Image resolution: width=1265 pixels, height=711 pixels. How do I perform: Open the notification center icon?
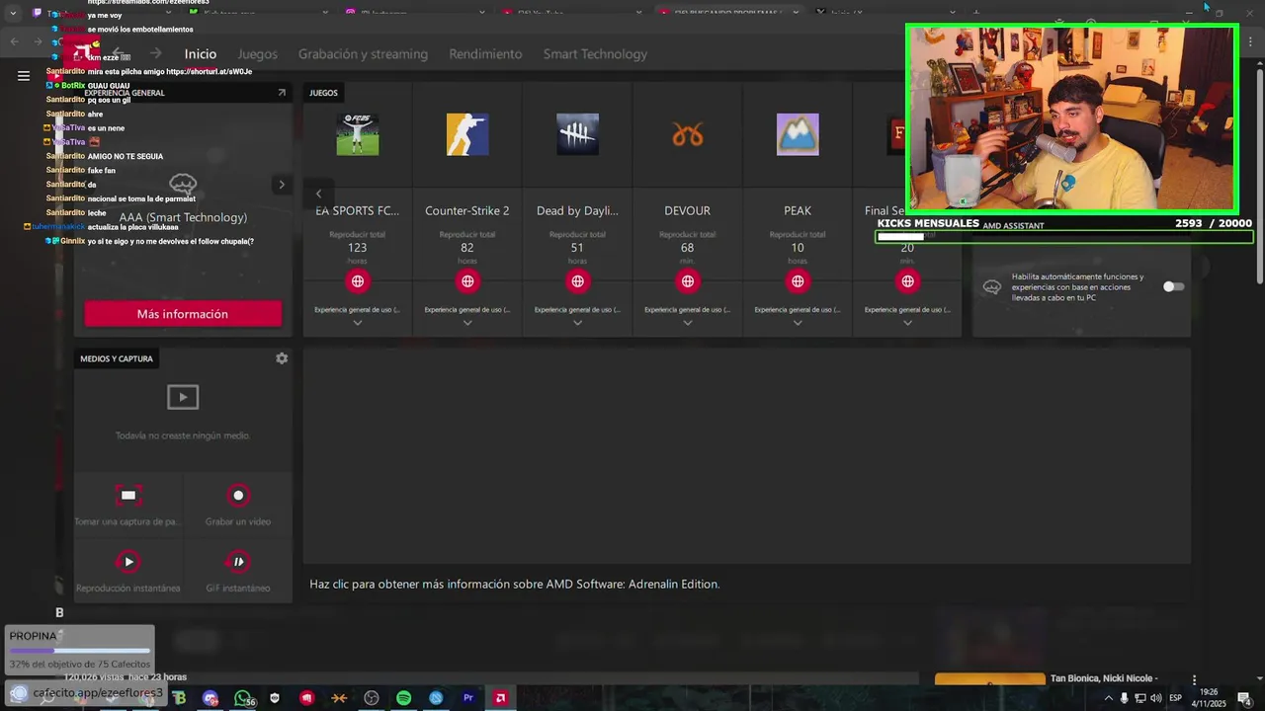[x=1244, y=698]
